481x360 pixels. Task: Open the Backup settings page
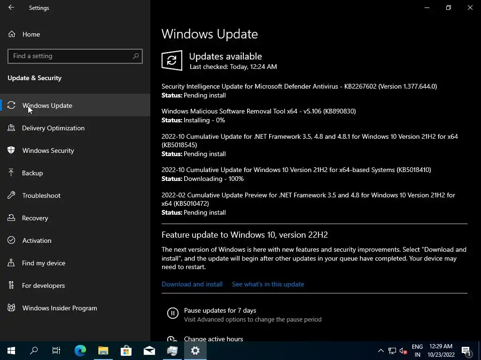(75, 172)
